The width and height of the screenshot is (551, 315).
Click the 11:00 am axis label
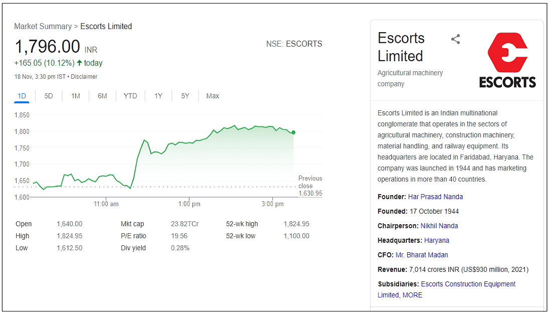click(106, 204)
